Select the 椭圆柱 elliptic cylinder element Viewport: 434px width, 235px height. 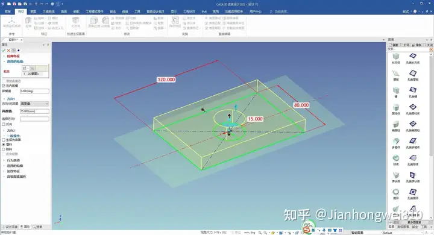point(396,126)
